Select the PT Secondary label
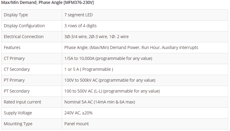 17,91
